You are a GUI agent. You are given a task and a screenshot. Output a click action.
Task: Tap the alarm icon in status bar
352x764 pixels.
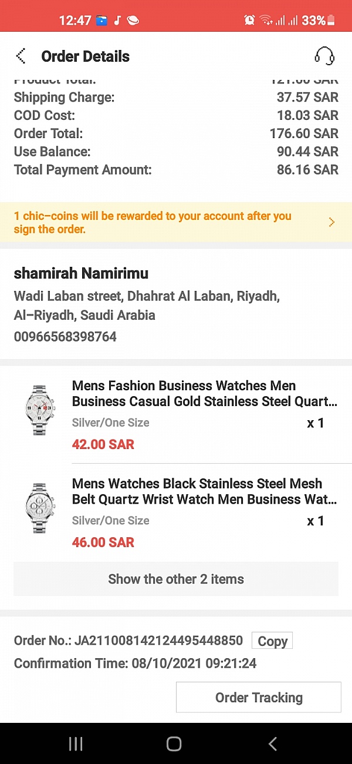250,21
